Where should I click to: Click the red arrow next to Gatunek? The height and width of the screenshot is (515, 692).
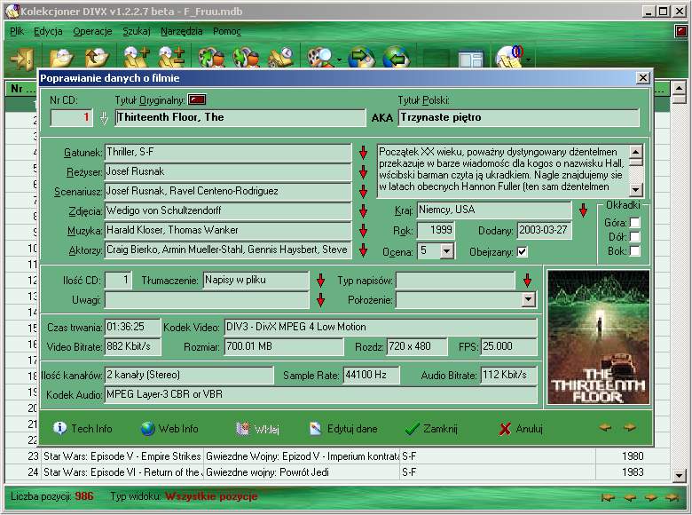[x=363, y=153]
